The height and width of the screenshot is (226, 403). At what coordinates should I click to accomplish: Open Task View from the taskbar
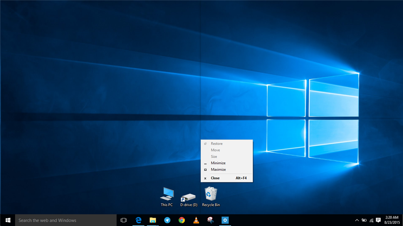(124, 220)
